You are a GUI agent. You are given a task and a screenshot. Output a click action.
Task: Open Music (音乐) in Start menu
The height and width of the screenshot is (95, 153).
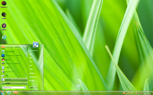pyautogui.click(x=31, y=62)
